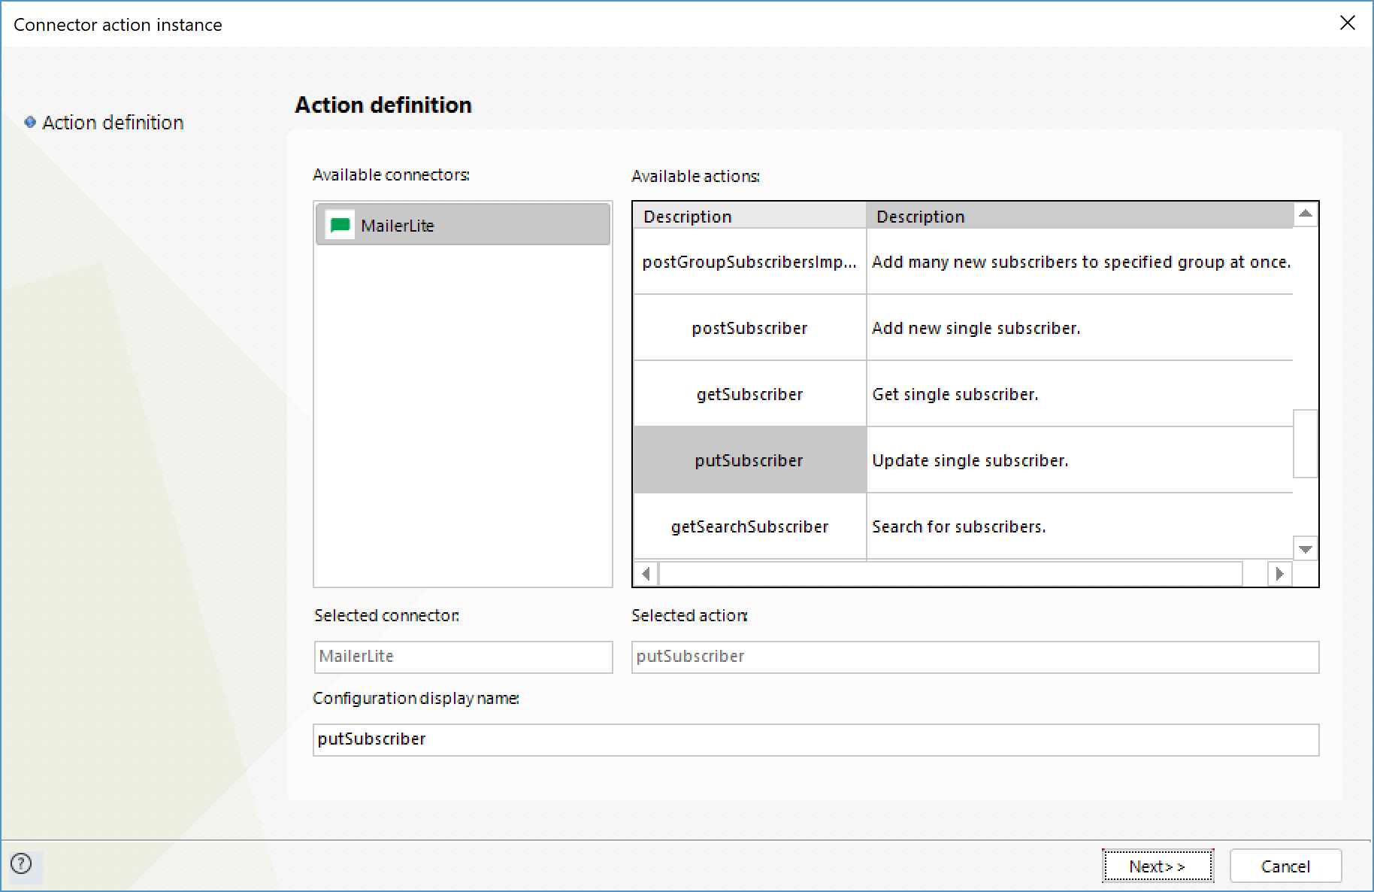This screenshot has height=892, width=1374.
Task: Close the Connector action instance dialog
Action: 1348,23
